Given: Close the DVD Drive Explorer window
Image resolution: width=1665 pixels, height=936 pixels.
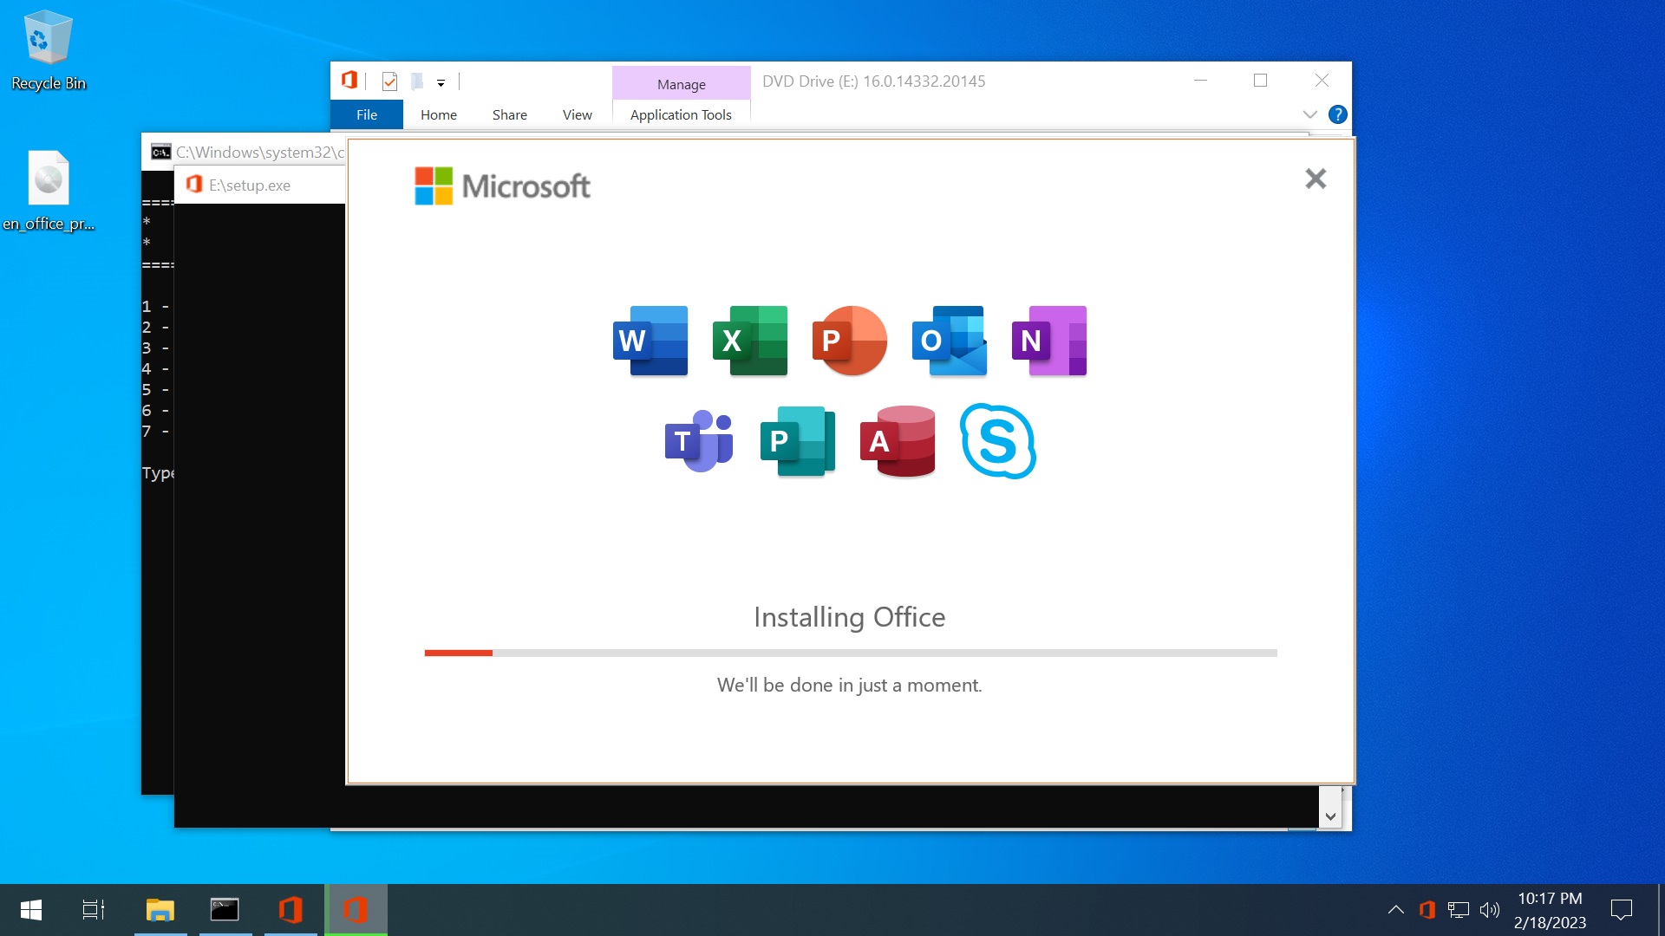Looking at the screenshot, I should [1322, 81].
